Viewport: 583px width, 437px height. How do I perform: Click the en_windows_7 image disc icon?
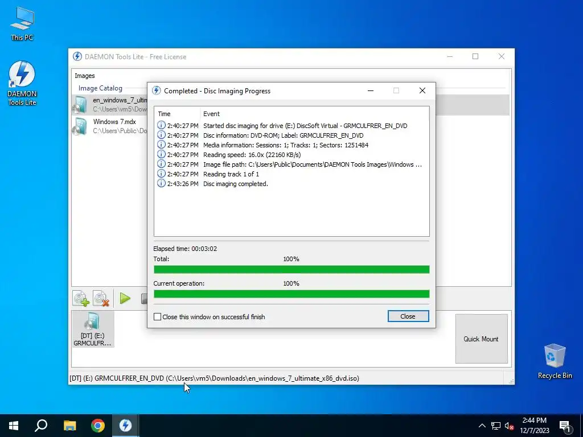(x=80, y=105)
